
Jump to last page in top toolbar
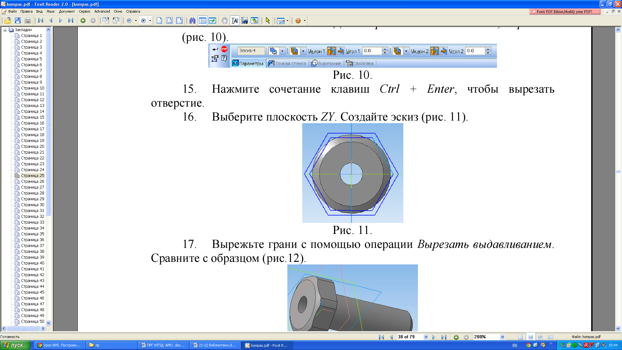point(71,21)
